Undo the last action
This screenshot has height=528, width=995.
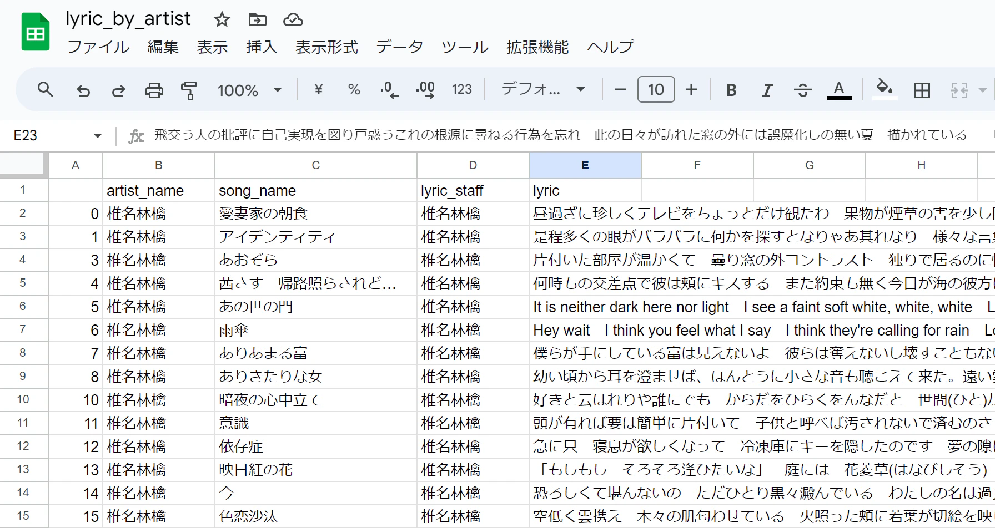83,90
